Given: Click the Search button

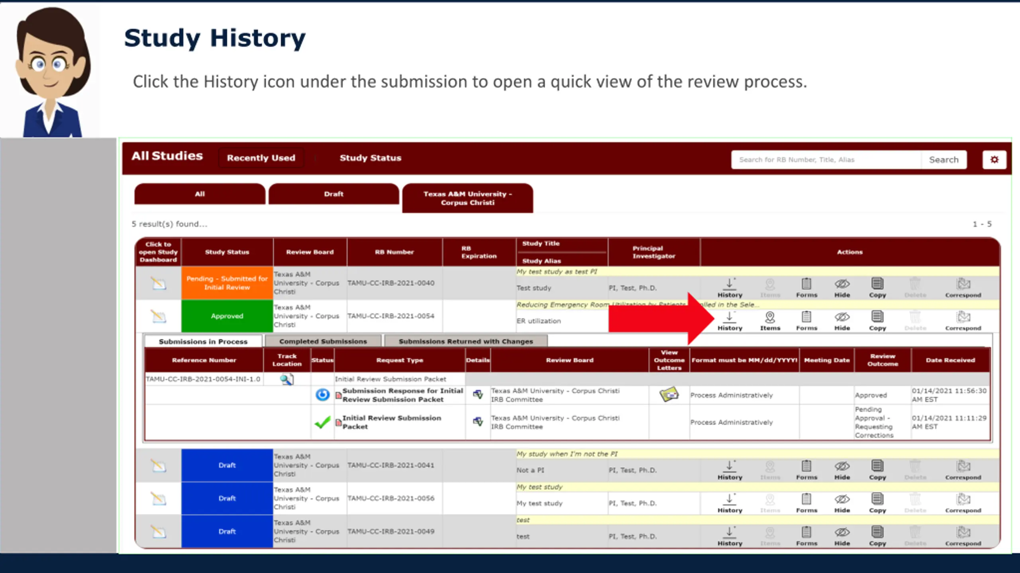Looking at the screenshot, I should tap(943, 160).
